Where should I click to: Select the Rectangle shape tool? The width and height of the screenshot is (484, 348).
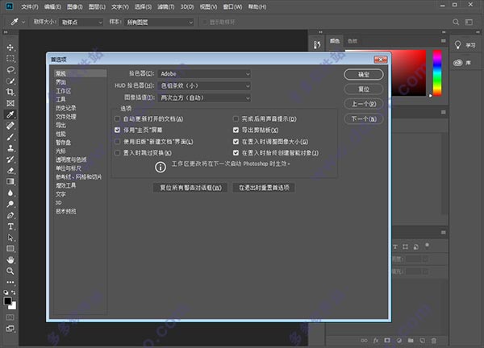click(10, 249)
